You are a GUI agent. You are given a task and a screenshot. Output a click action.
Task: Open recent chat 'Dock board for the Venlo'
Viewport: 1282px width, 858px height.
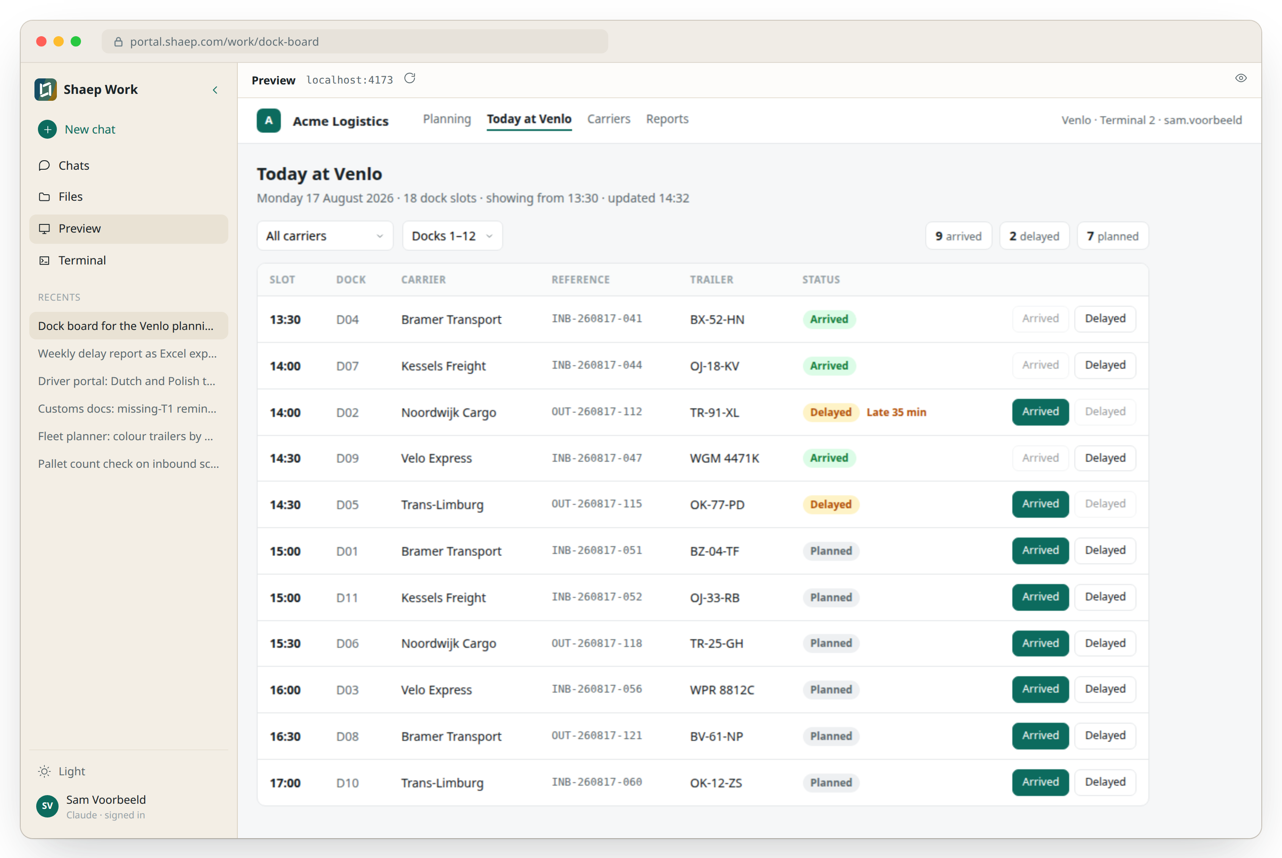pyautogui.click(x=128, y=326)
